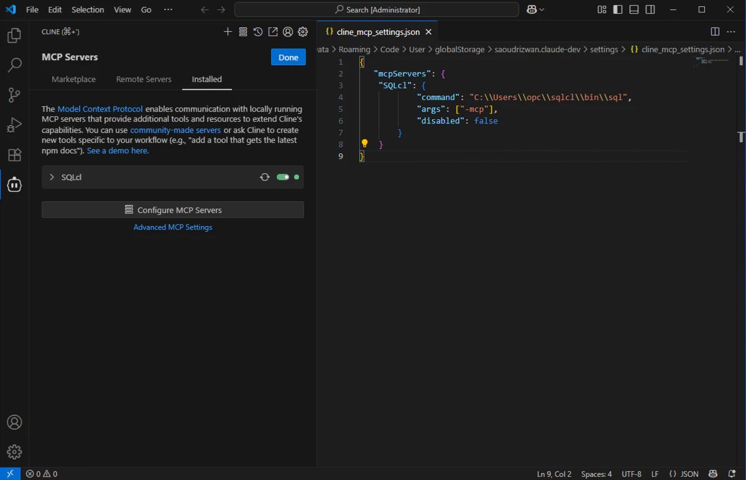This screenshot has width=746, height=480.
Task: Open the View menu
Action: coord(122,9)
